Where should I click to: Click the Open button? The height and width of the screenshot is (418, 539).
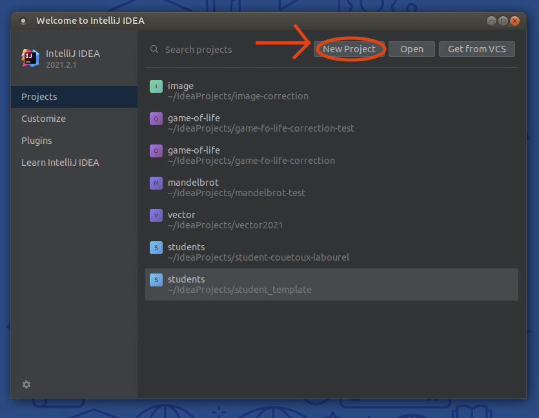(411, 49)
